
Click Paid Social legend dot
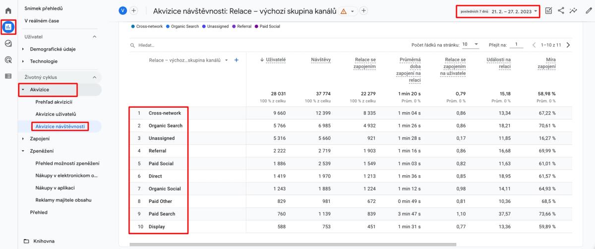click(256, 26)
